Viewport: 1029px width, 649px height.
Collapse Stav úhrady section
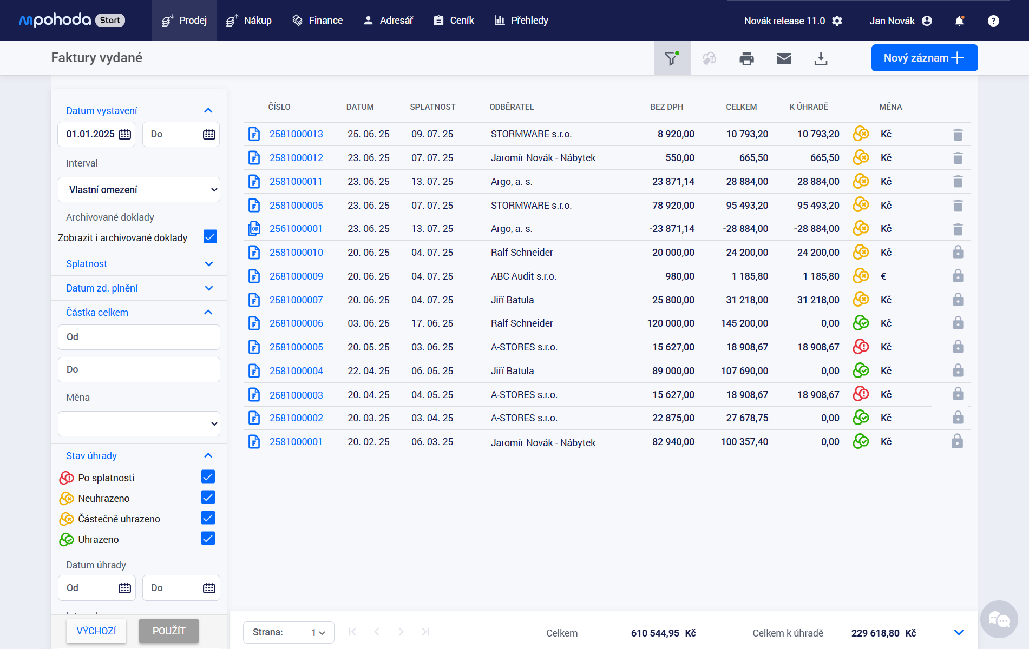[x=208, y=455]
